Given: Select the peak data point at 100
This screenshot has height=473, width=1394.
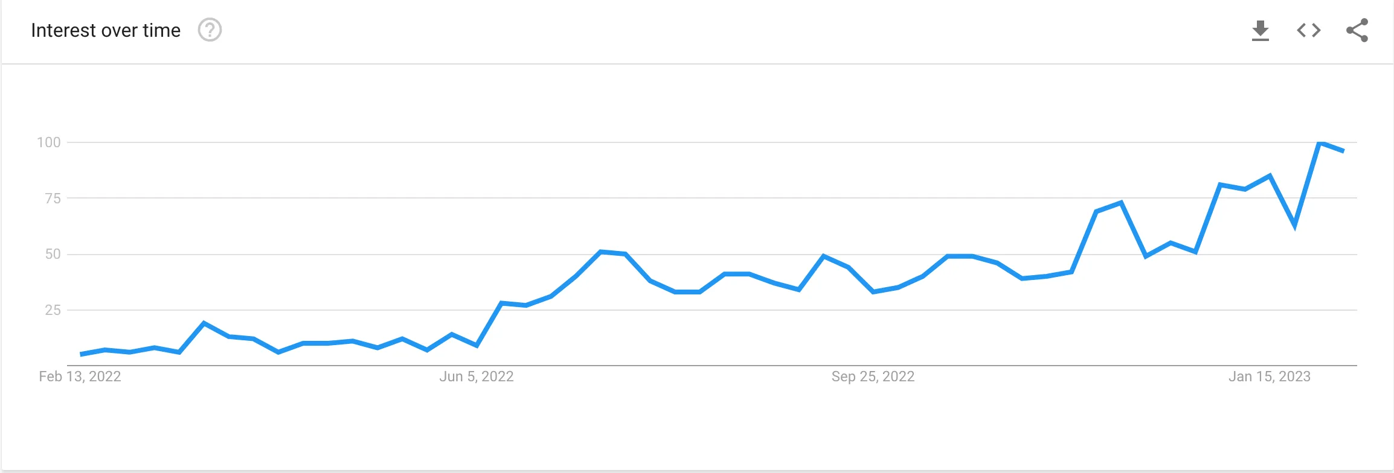Looking at the screenshot, I should [1319, 142].
